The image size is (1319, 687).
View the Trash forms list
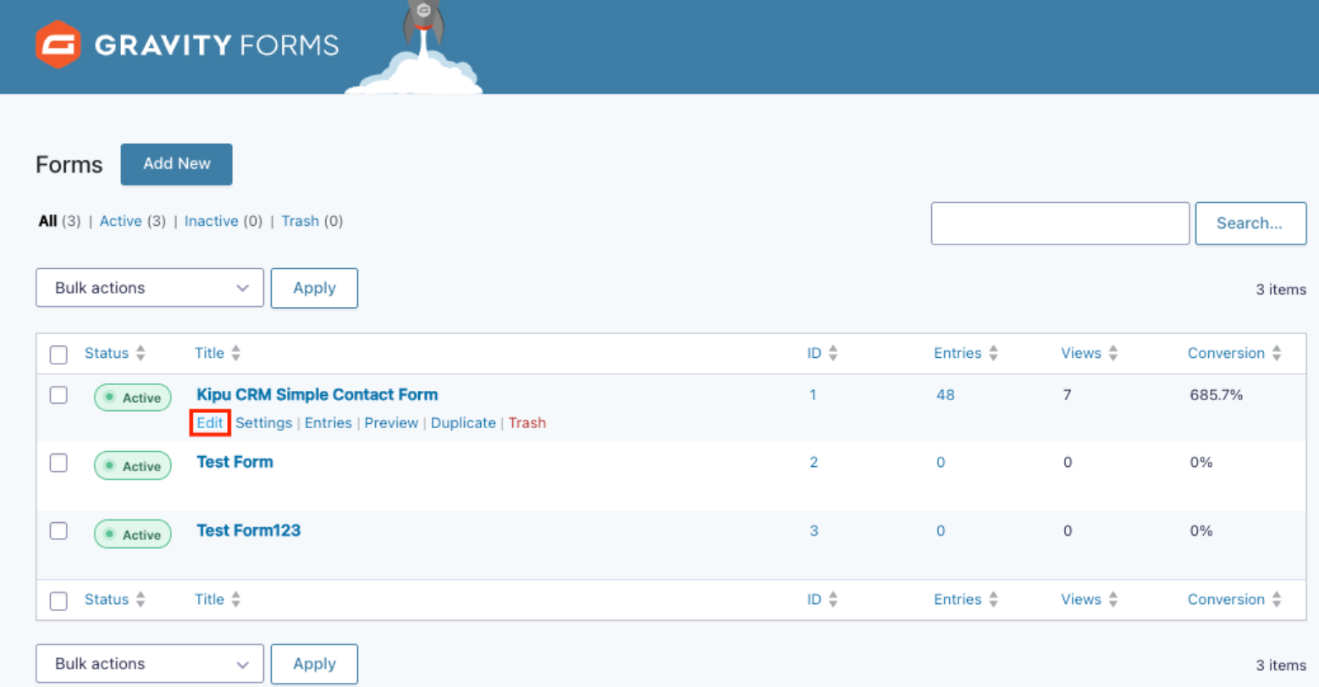tap(300, 221)
